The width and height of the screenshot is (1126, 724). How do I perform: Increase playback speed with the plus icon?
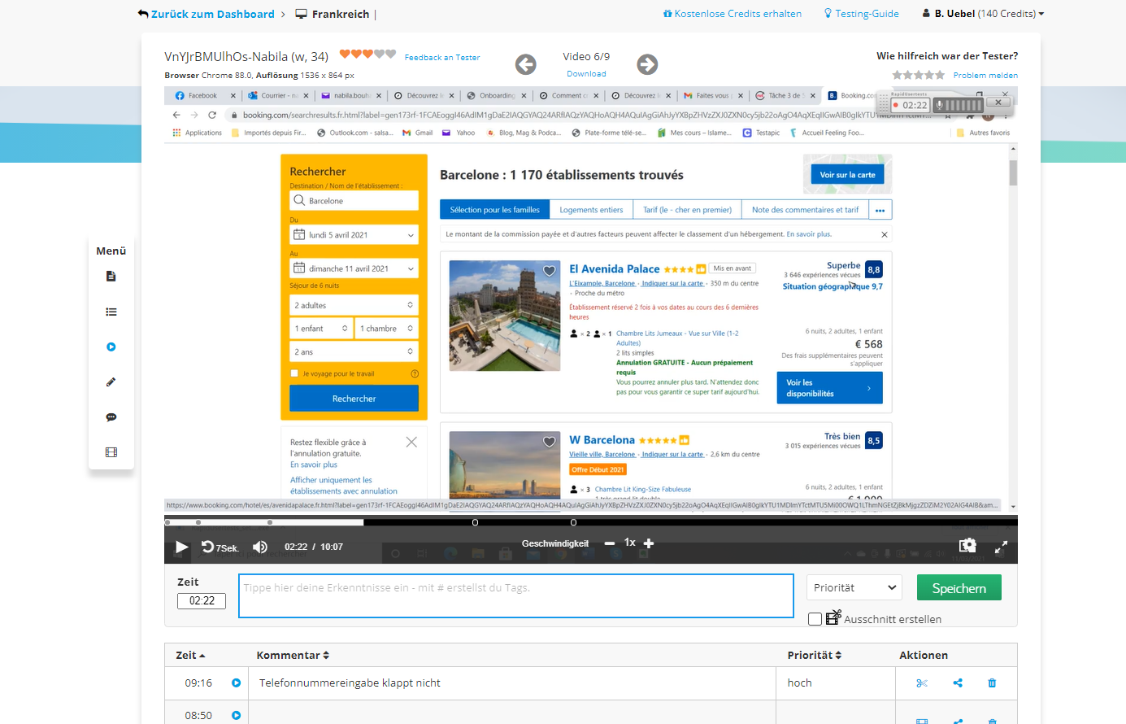coord(648,542)
